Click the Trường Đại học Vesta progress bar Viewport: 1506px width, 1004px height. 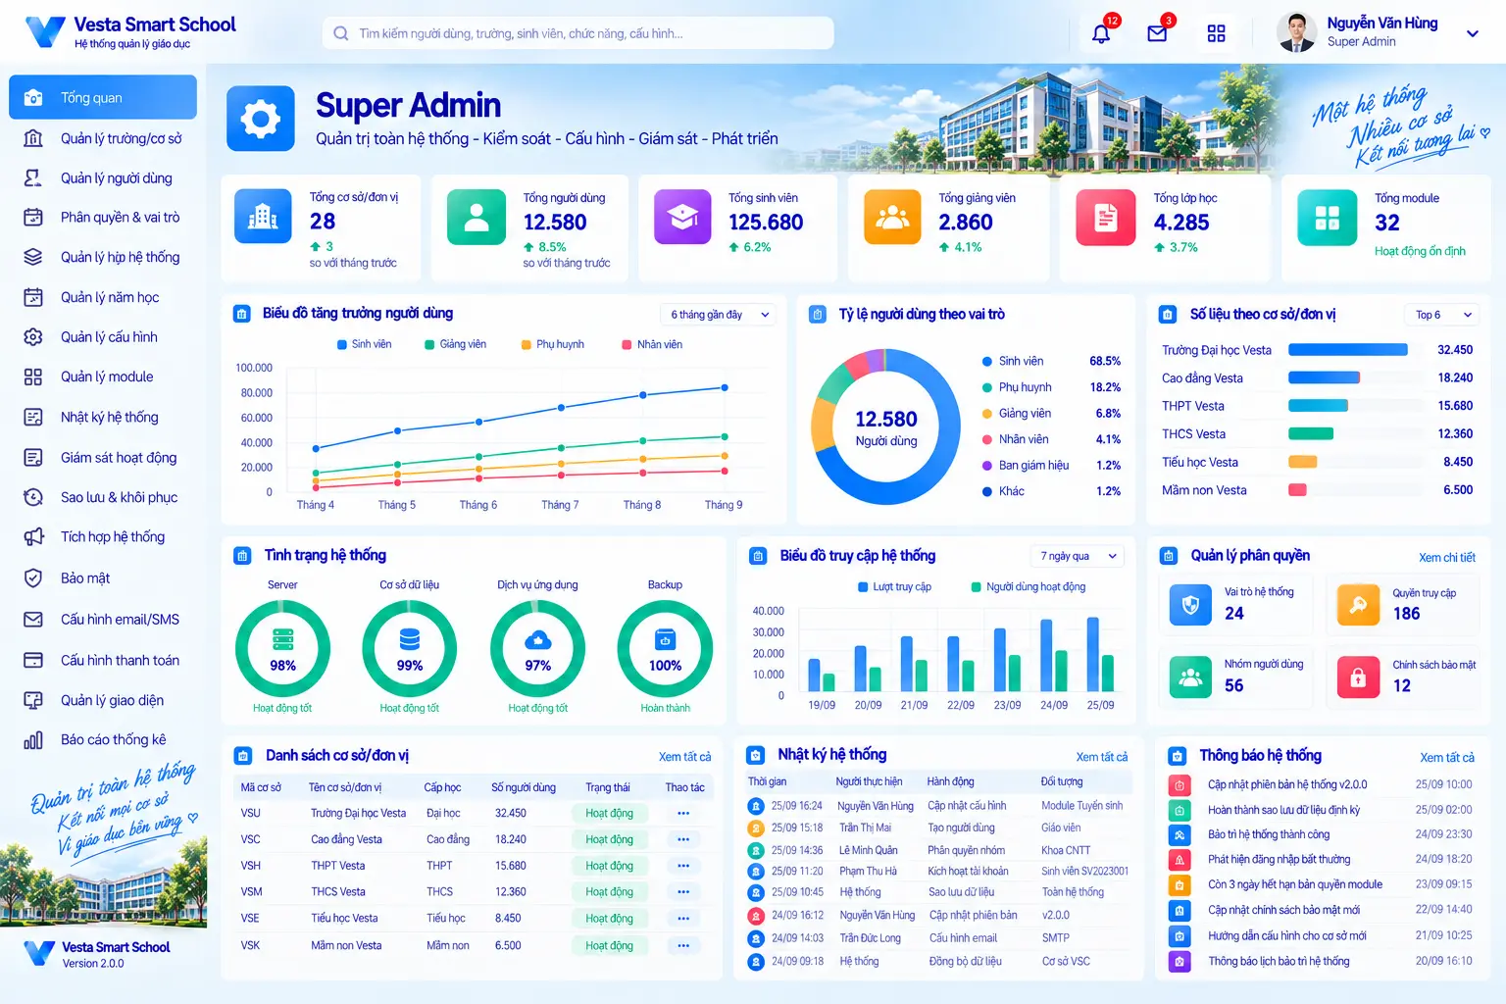click(x=1348, y=350)
